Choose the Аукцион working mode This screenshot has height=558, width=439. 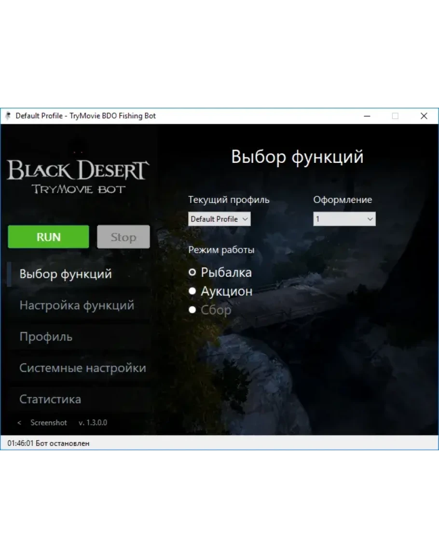tap(192, 291)
